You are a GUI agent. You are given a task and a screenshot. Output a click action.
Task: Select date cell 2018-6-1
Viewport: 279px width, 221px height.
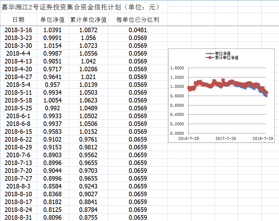pyautogui.click(x=18, y=116)
